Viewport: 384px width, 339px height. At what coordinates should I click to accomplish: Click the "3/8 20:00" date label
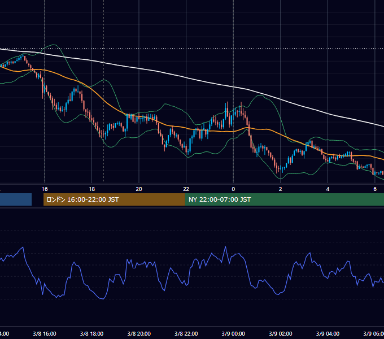(x=139, y=333)
